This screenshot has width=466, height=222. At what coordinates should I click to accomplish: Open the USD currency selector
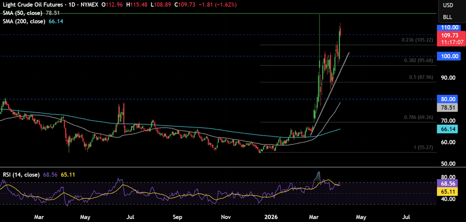coord(448,6)
